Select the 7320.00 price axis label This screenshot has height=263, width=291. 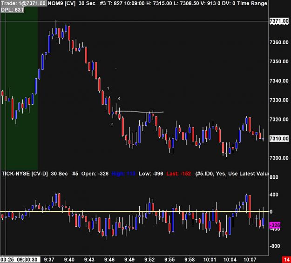[279, 119]
